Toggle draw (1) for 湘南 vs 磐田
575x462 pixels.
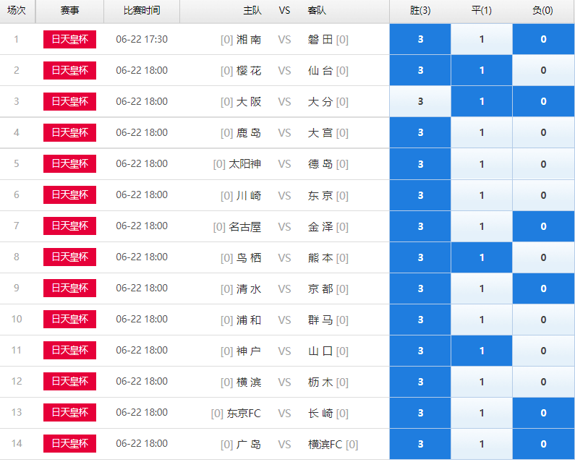[482, 39]
